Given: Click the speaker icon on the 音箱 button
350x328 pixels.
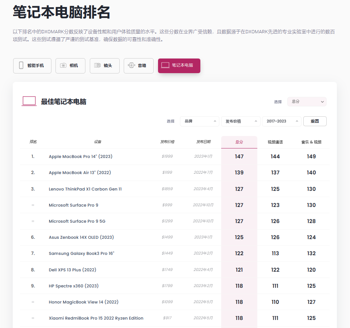Looking at the screenshot, I should [131, 65].
